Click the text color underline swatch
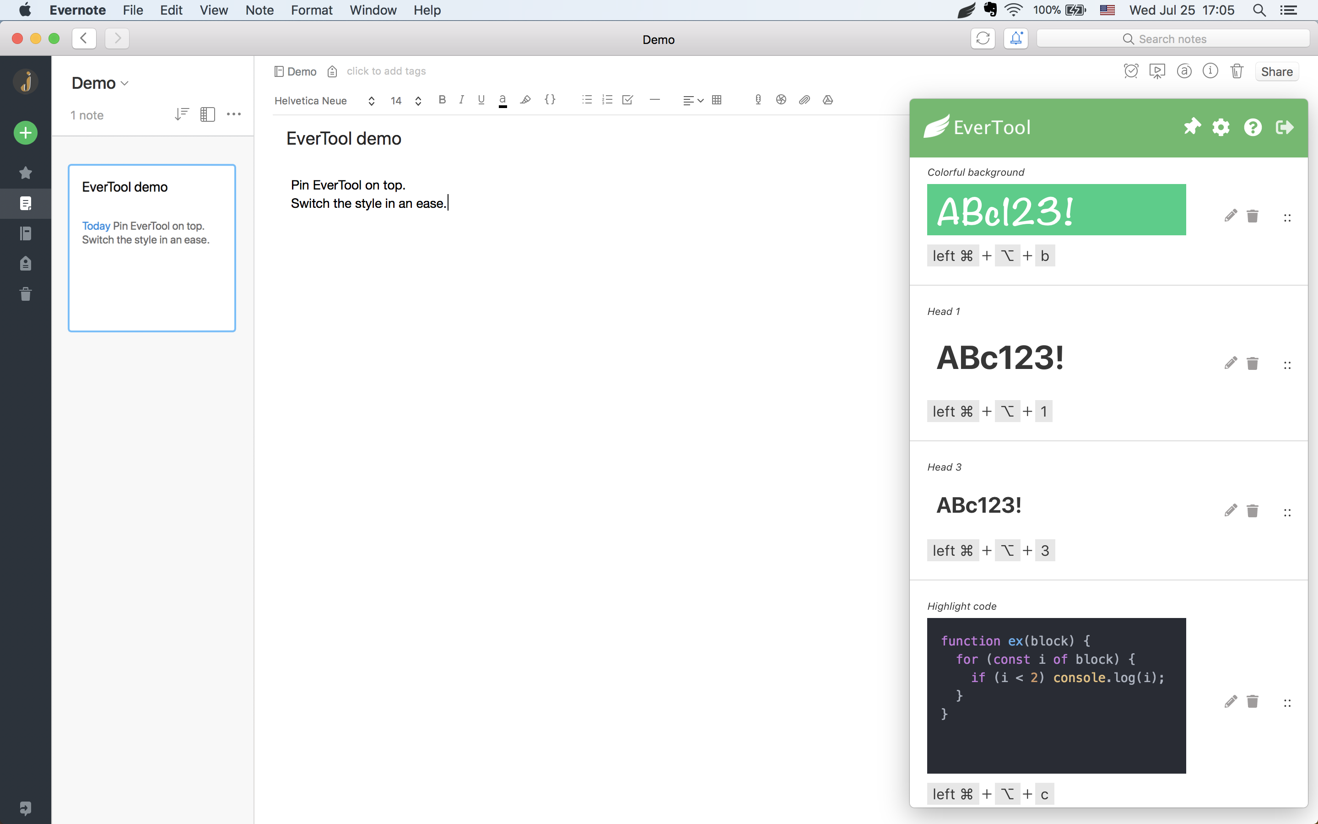The image size is (1318, 824). (x=502, y=101)
